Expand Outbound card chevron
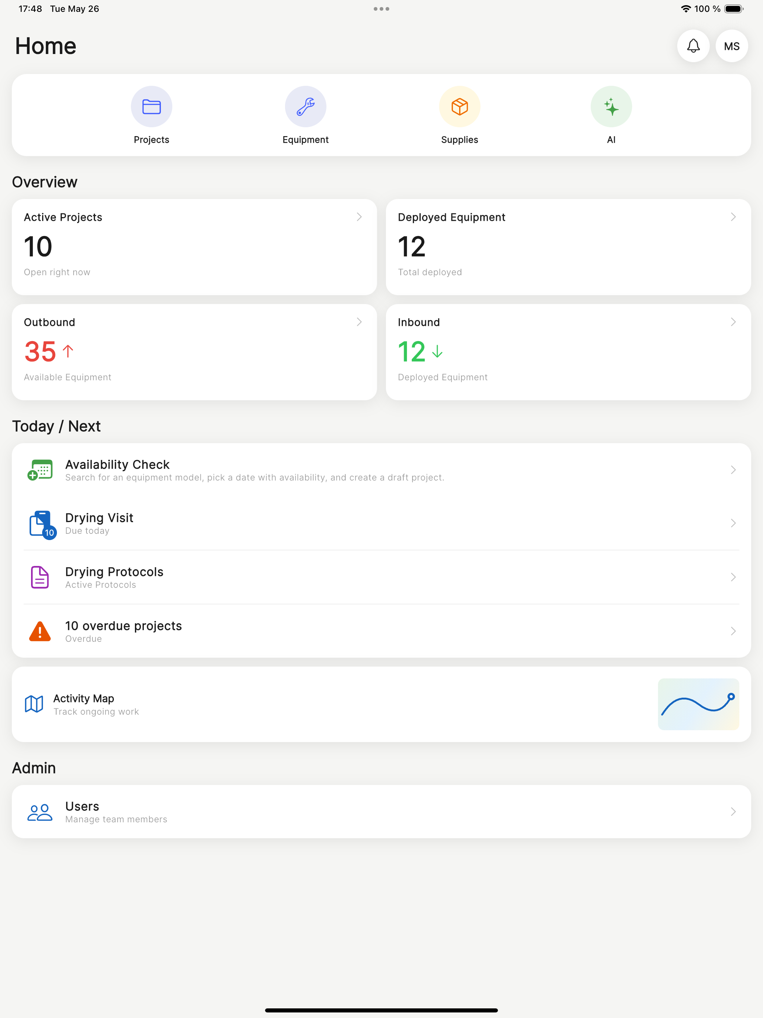763x1018 pixels. click(359, 322)
